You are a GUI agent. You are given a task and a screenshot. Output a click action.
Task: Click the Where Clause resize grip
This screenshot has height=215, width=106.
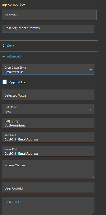93,177
